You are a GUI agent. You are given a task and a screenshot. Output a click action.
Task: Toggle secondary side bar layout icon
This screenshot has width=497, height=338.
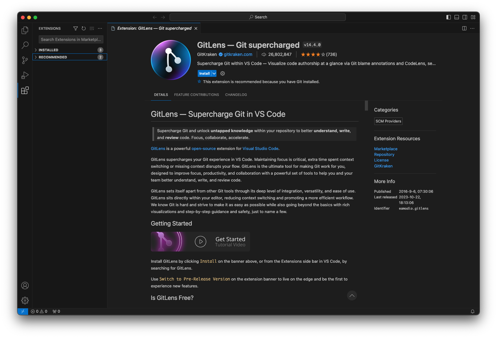[x=465, y=17]
